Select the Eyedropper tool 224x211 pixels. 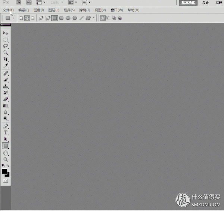click(x=6, y=66)
